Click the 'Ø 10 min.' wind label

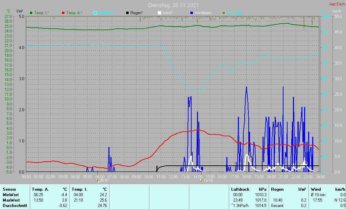tap(318, 195)
